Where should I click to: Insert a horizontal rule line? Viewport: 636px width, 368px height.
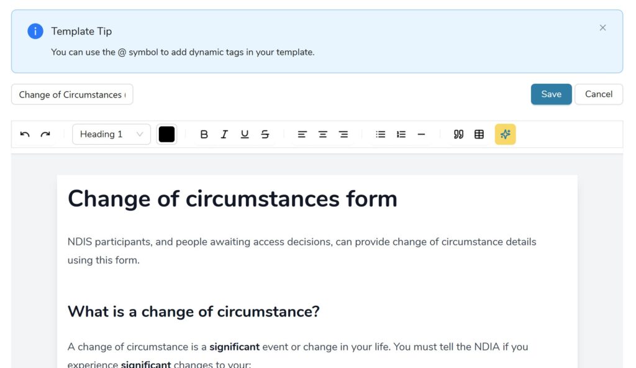(421, 134)
